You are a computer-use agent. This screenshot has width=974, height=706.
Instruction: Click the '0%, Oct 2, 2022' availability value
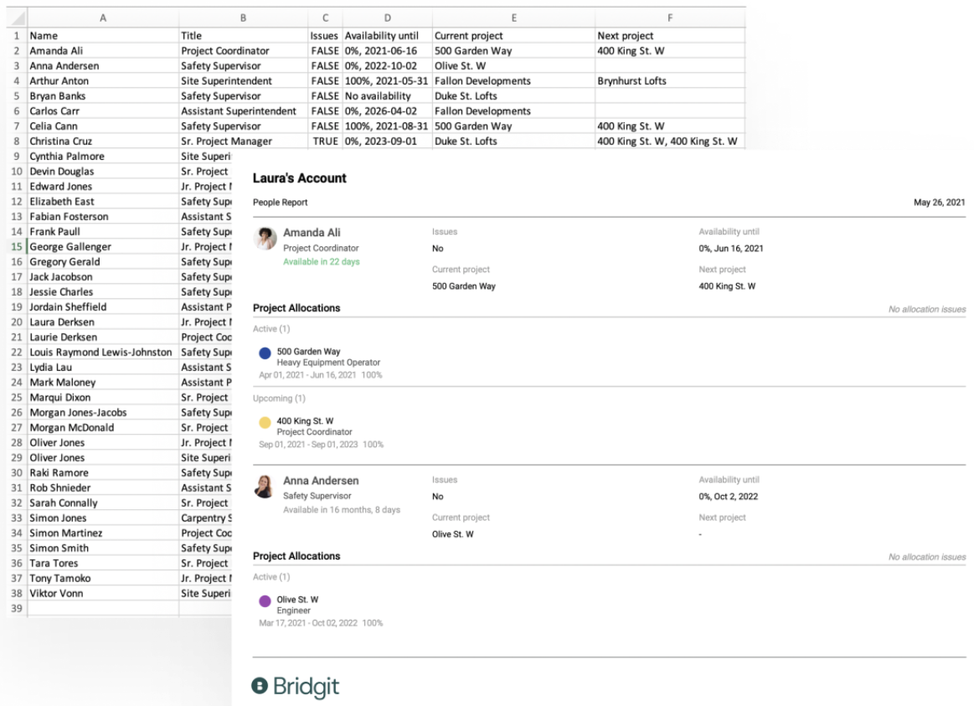click(728, 497)
